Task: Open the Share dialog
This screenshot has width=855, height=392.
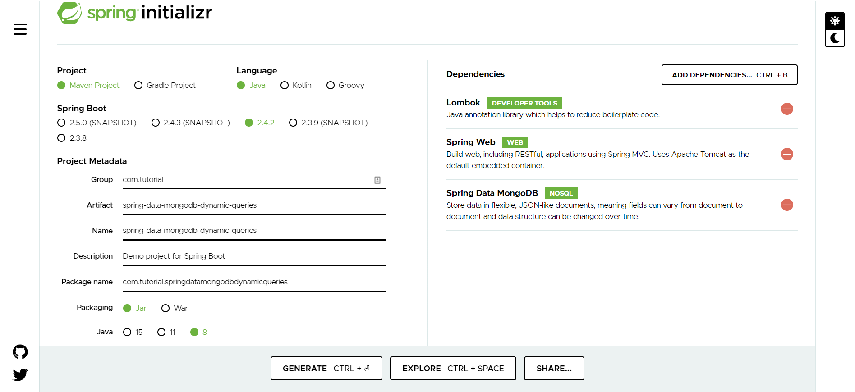Action: [554, 369]
